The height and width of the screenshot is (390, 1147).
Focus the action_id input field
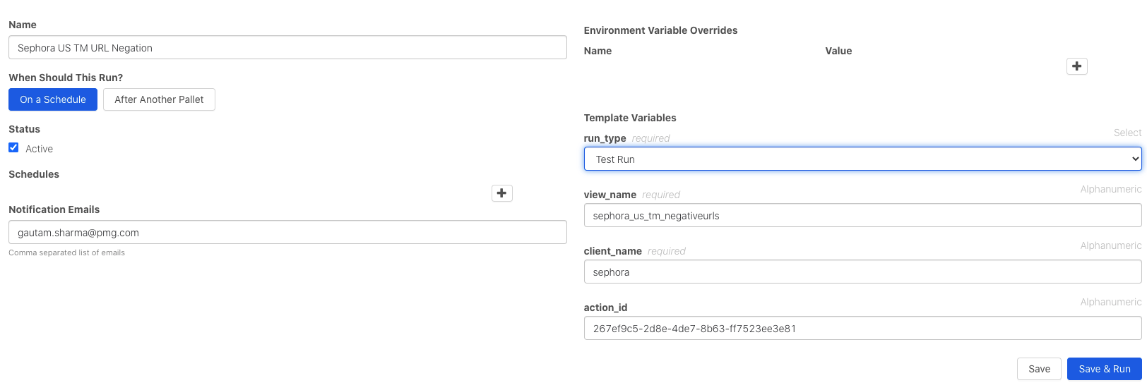(862, 328)
